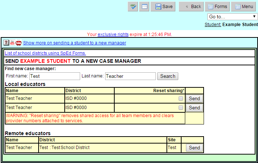Open the exclusive rights link
The width and height of the screenshot is (258, 163).
113,35
